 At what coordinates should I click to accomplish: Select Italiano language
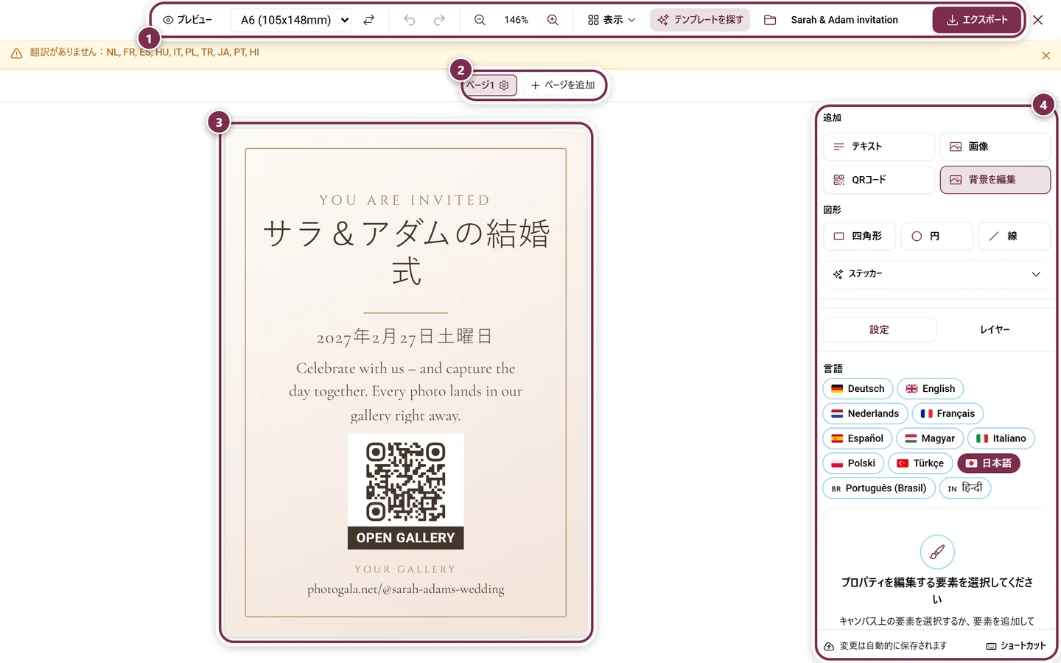coord(1001,438)
